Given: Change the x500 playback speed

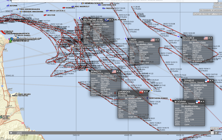Looking at the screenshot, I should pyautogui.click(x=19, y=133).
